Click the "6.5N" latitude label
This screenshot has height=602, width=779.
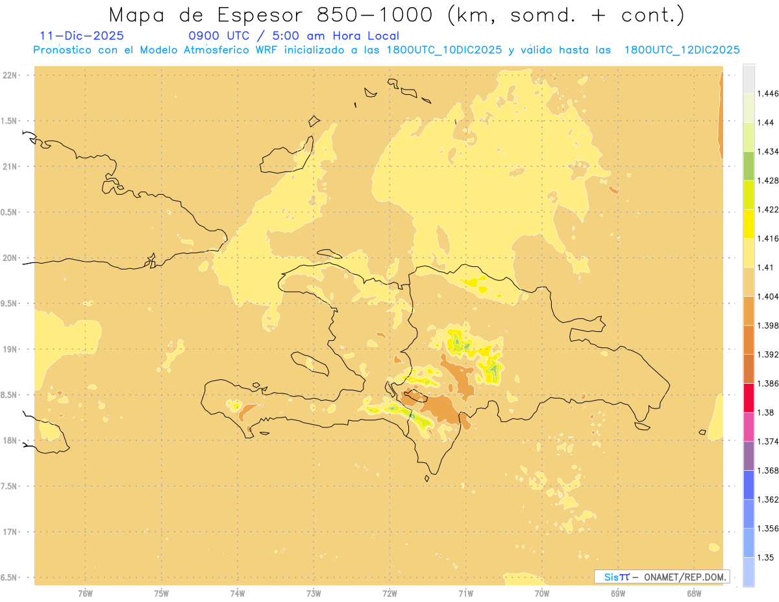pos(10,578)
